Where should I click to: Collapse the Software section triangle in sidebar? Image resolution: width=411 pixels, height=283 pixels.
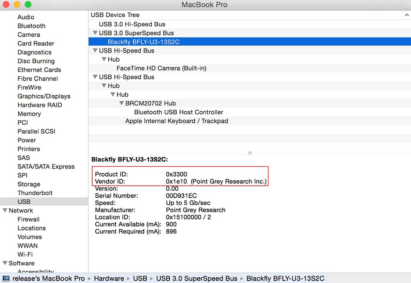pos(5,263)
